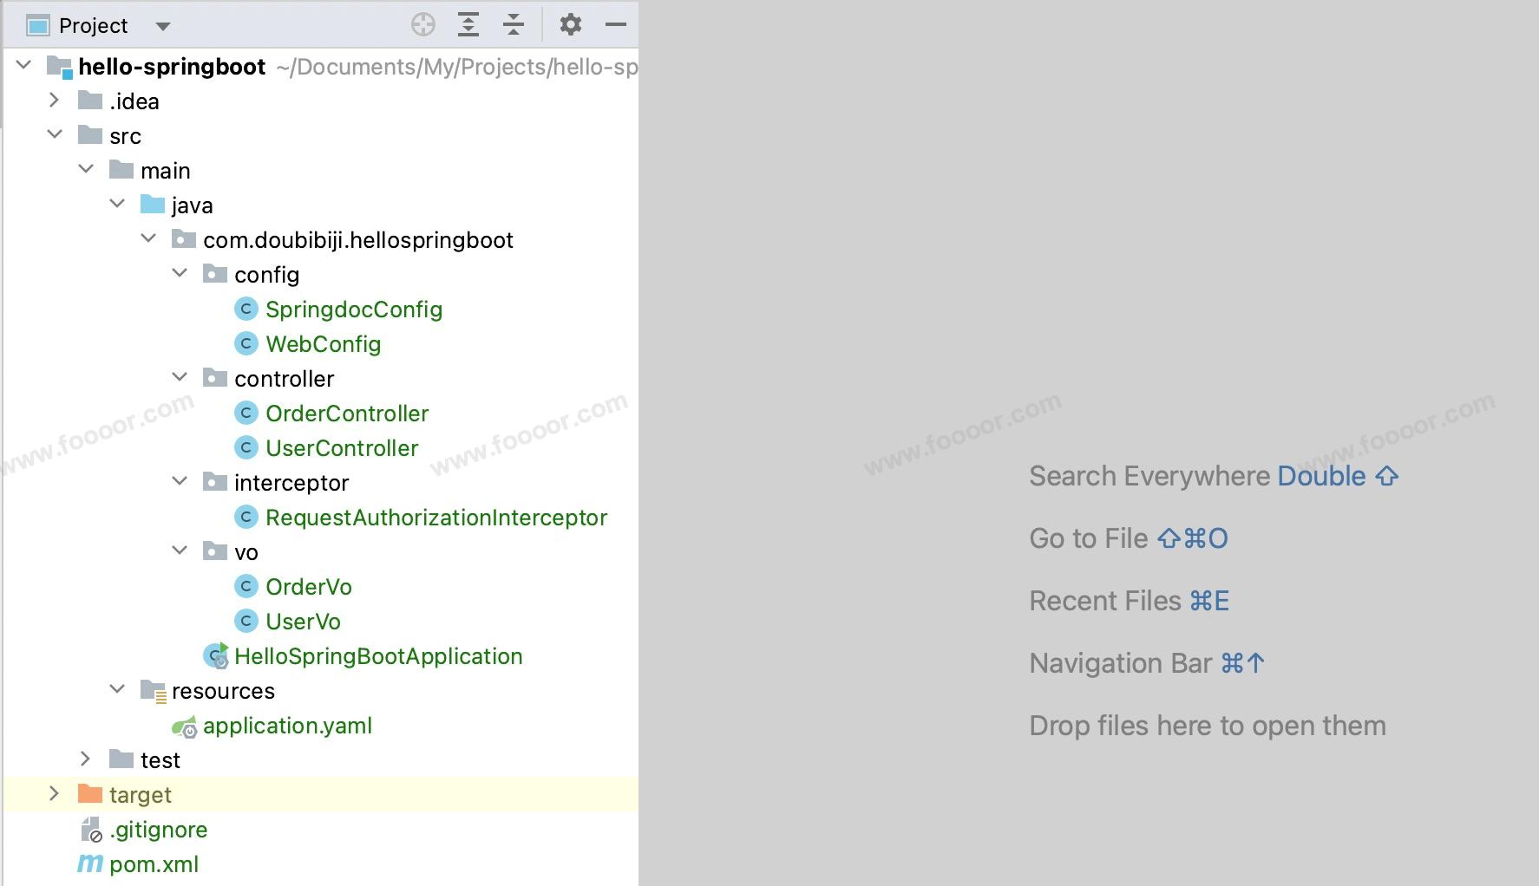
Task: Select the UserVo class
Action: (x=303, y=622)
